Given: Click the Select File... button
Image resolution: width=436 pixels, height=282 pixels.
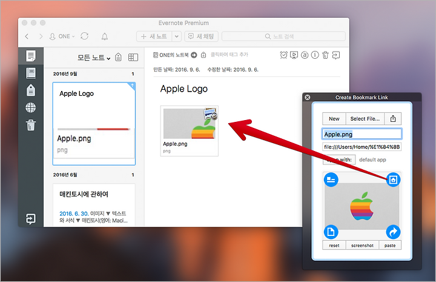Looking at the screenshot, I should click(365, 119).
